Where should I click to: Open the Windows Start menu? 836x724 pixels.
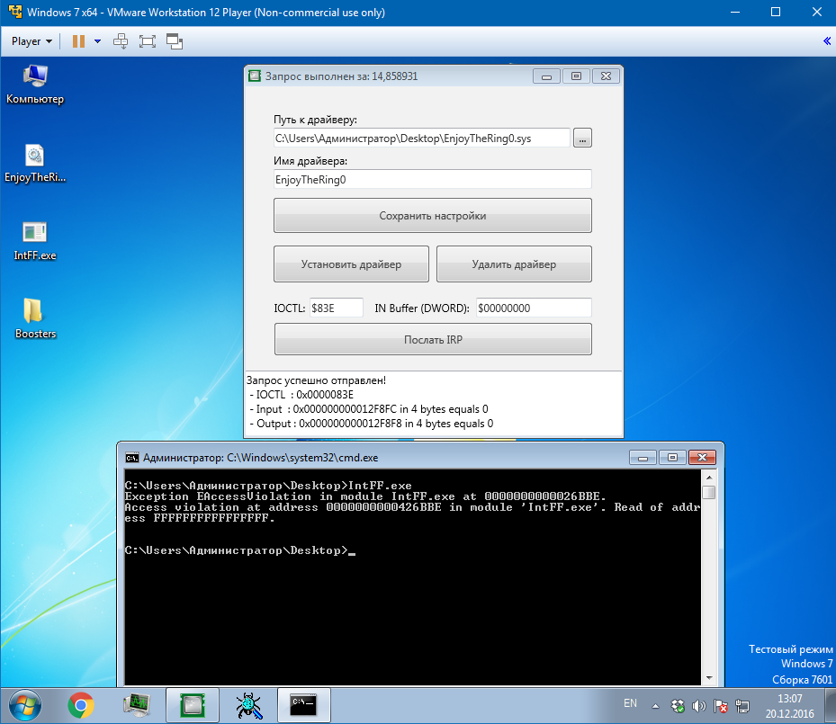click(24, 704)
